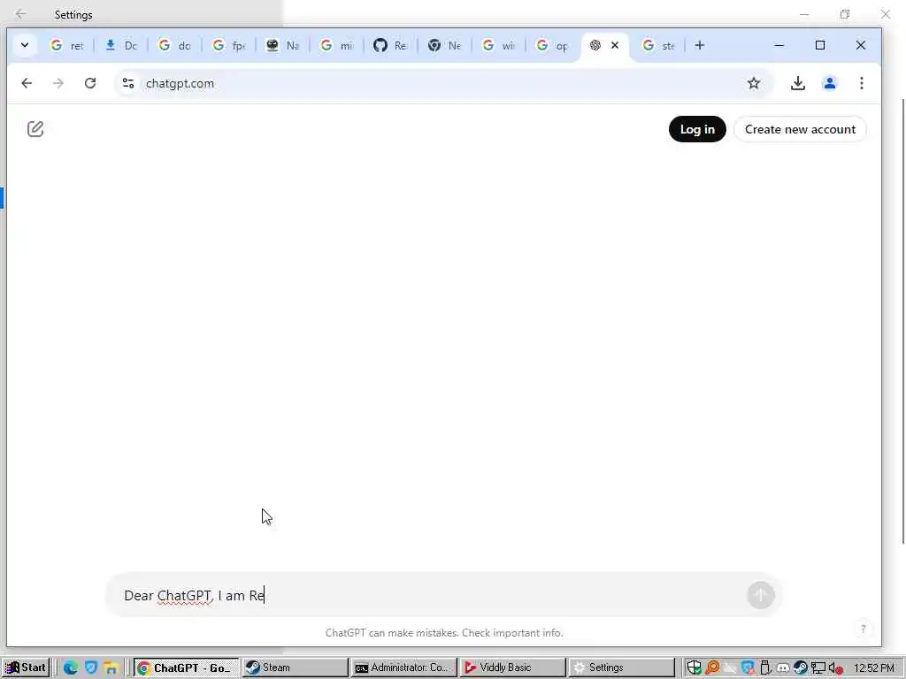Viewport: 906px width, 679px height.
Task: Open a new tab with plus button
Action: 699,45
